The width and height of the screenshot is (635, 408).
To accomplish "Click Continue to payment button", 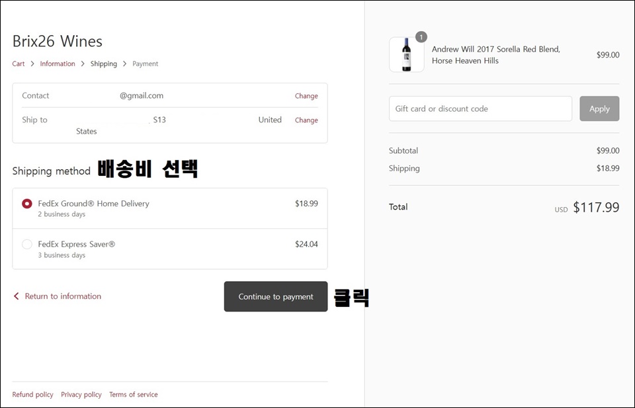I will pyautogui.click(x=276, y=297).
